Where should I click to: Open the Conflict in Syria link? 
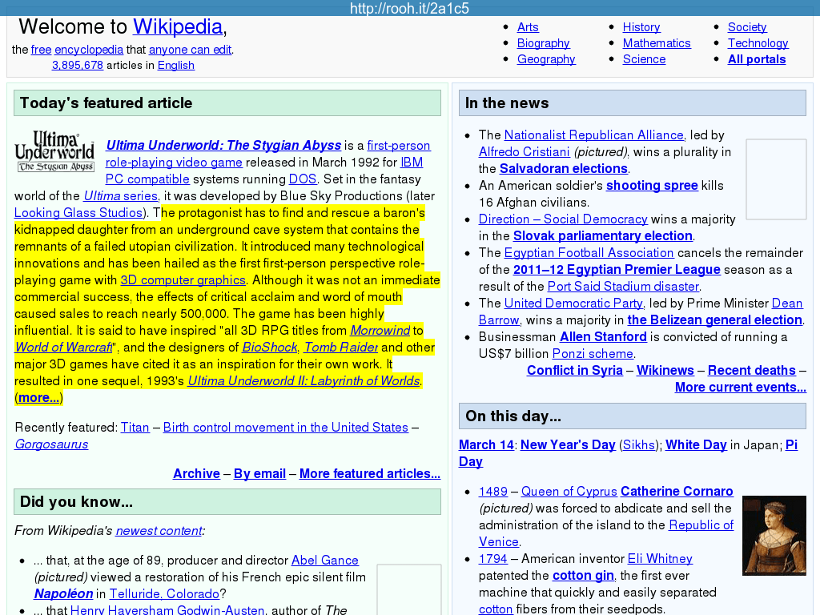[574, 371]
